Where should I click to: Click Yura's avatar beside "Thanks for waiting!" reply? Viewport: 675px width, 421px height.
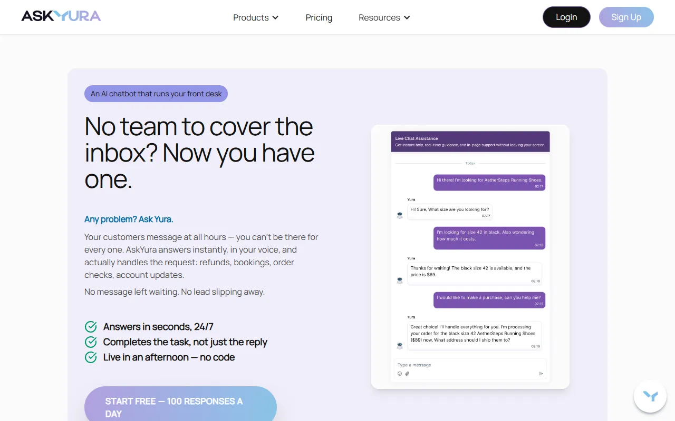pyautogui.click(x=400, y=280)
